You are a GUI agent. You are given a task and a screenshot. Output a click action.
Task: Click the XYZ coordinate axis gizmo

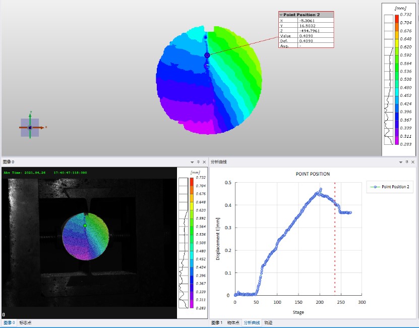pos(30,128)
